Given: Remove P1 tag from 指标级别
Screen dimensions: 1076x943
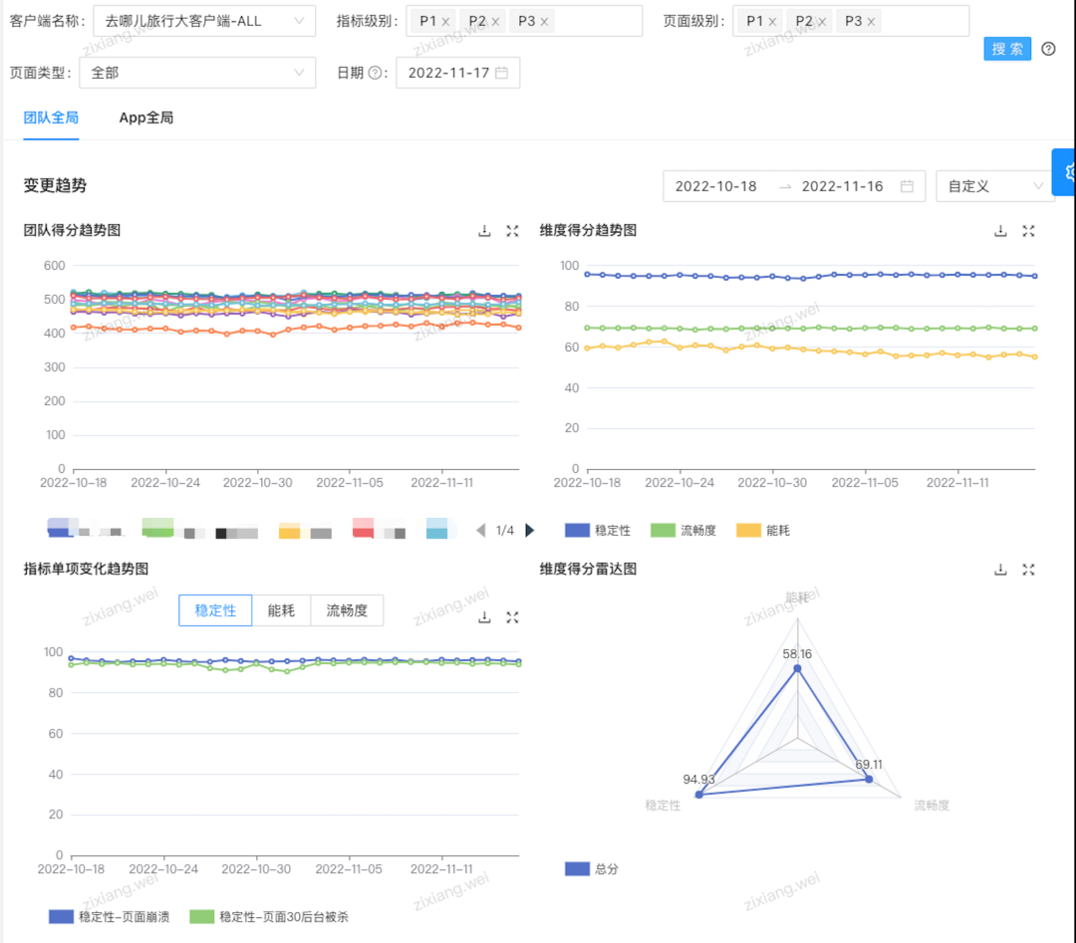Looking at the screenshot, I should tap(445, 21).
